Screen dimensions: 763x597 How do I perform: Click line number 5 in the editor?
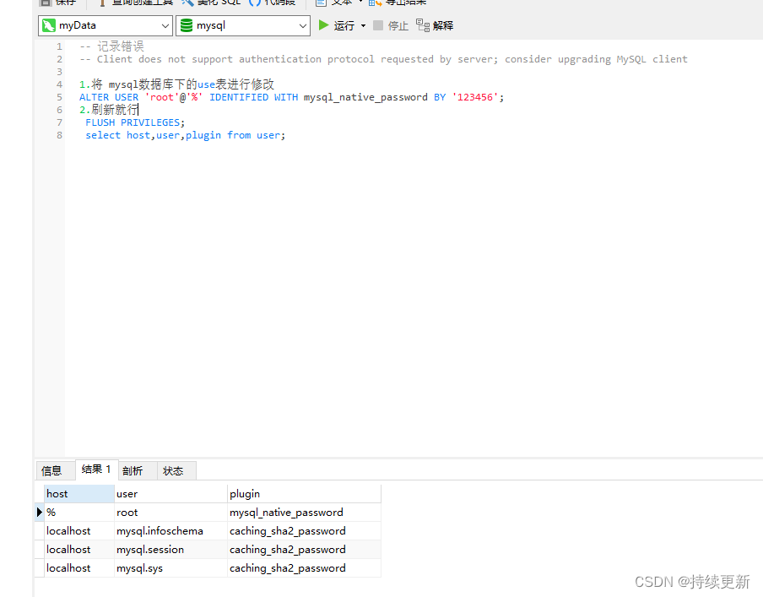[58, 96]
